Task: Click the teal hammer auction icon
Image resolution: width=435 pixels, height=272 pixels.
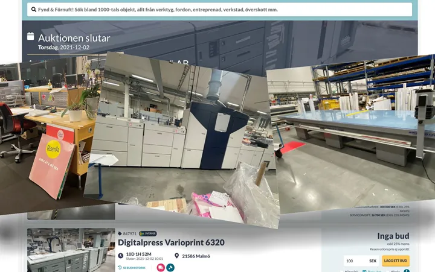Action: click(170, 267)
